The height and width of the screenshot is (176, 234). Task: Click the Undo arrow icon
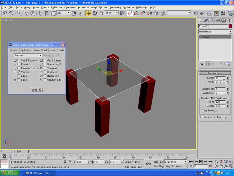click(x=5, y=13)
